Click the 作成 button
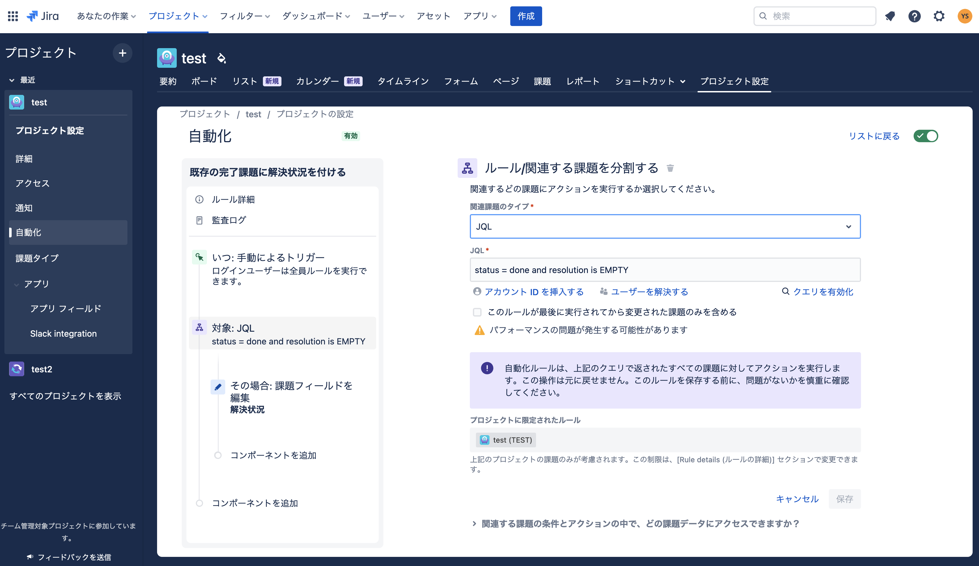 [x=526, y=16]
